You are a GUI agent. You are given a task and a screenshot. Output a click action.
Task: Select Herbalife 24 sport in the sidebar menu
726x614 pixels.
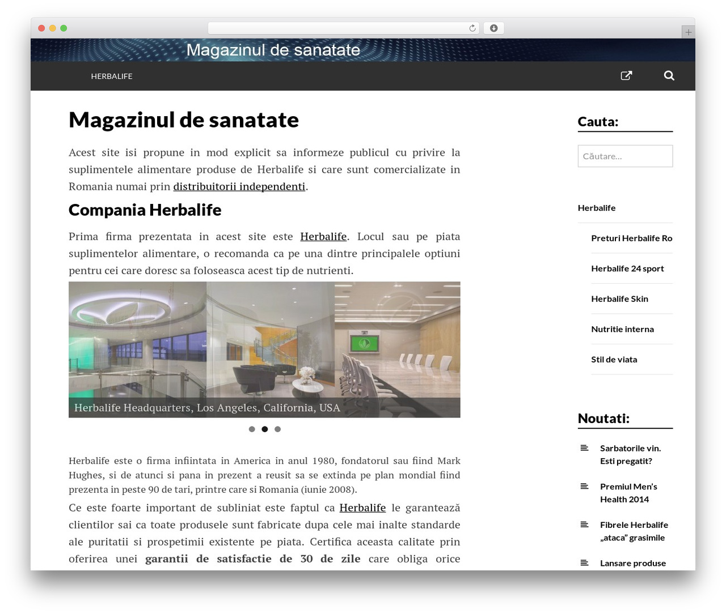(x=627, y=268)
